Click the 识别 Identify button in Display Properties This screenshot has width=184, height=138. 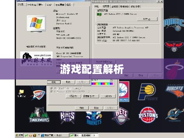click(x=73, y=96)
